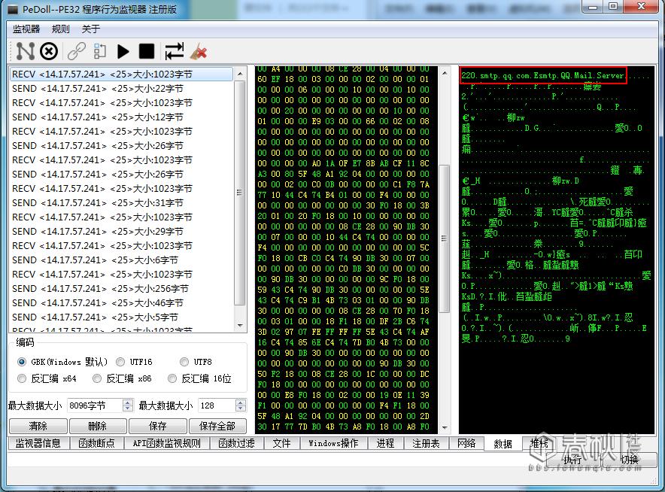The height and width of the screenshot is (492, 665).
Task: Switch to the 堆栈 tab
Action: (539, 443)
